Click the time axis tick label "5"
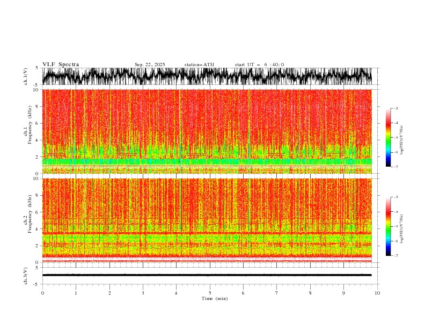 (210, 293)
